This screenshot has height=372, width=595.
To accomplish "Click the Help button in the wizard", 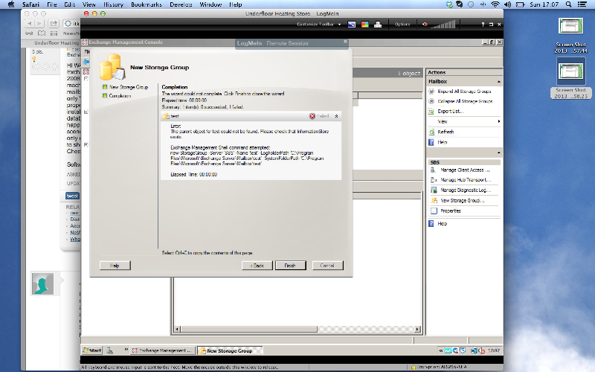I will click(x=115, y=266).
